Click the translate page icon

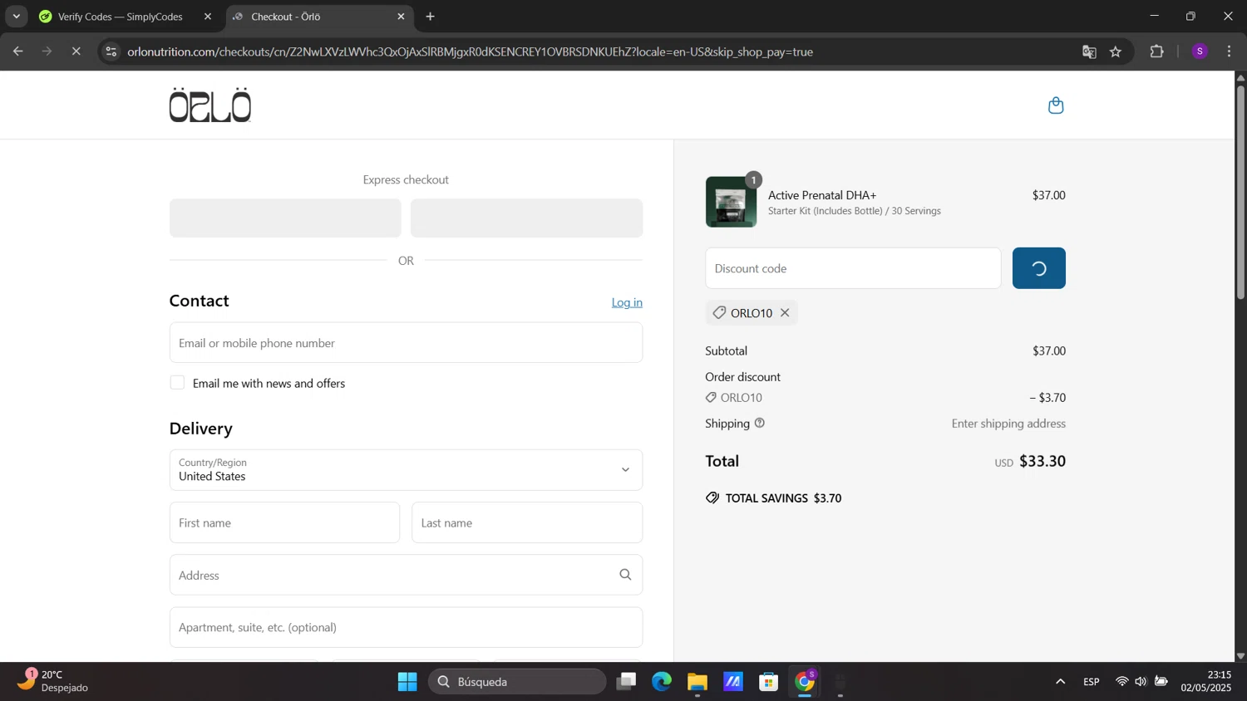(x=1089, y=51)
